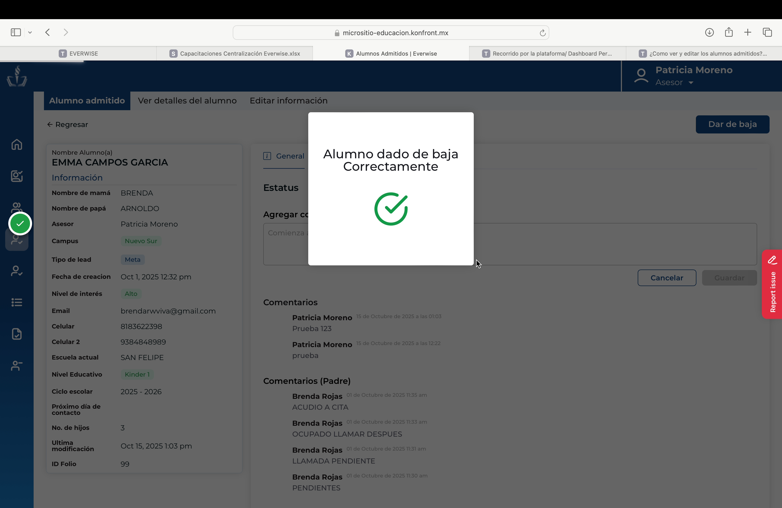Click the Regresar back link

coord(67,124)
